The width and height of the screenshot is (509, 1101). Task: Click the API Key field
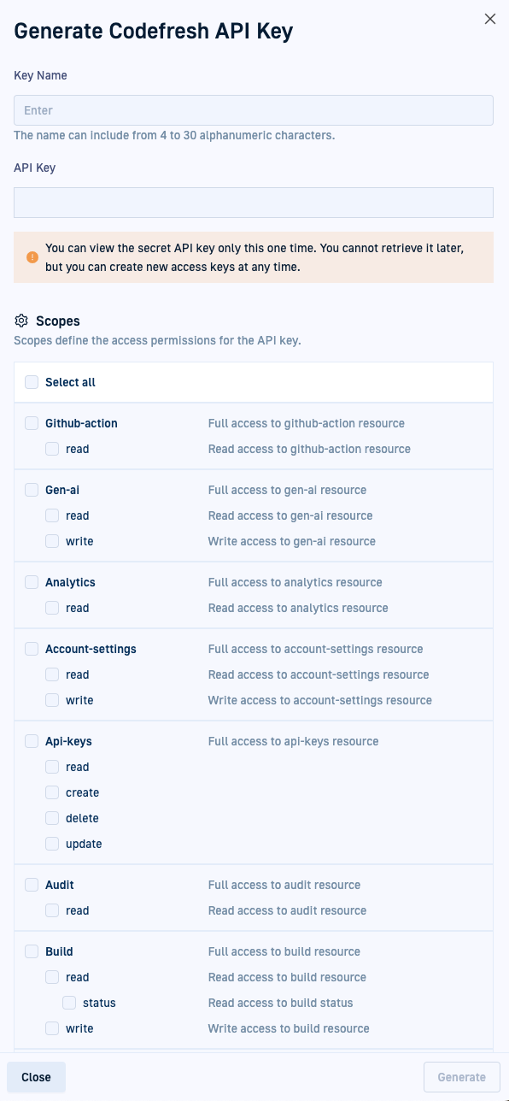pyautogui.click(x=254, y=203)
